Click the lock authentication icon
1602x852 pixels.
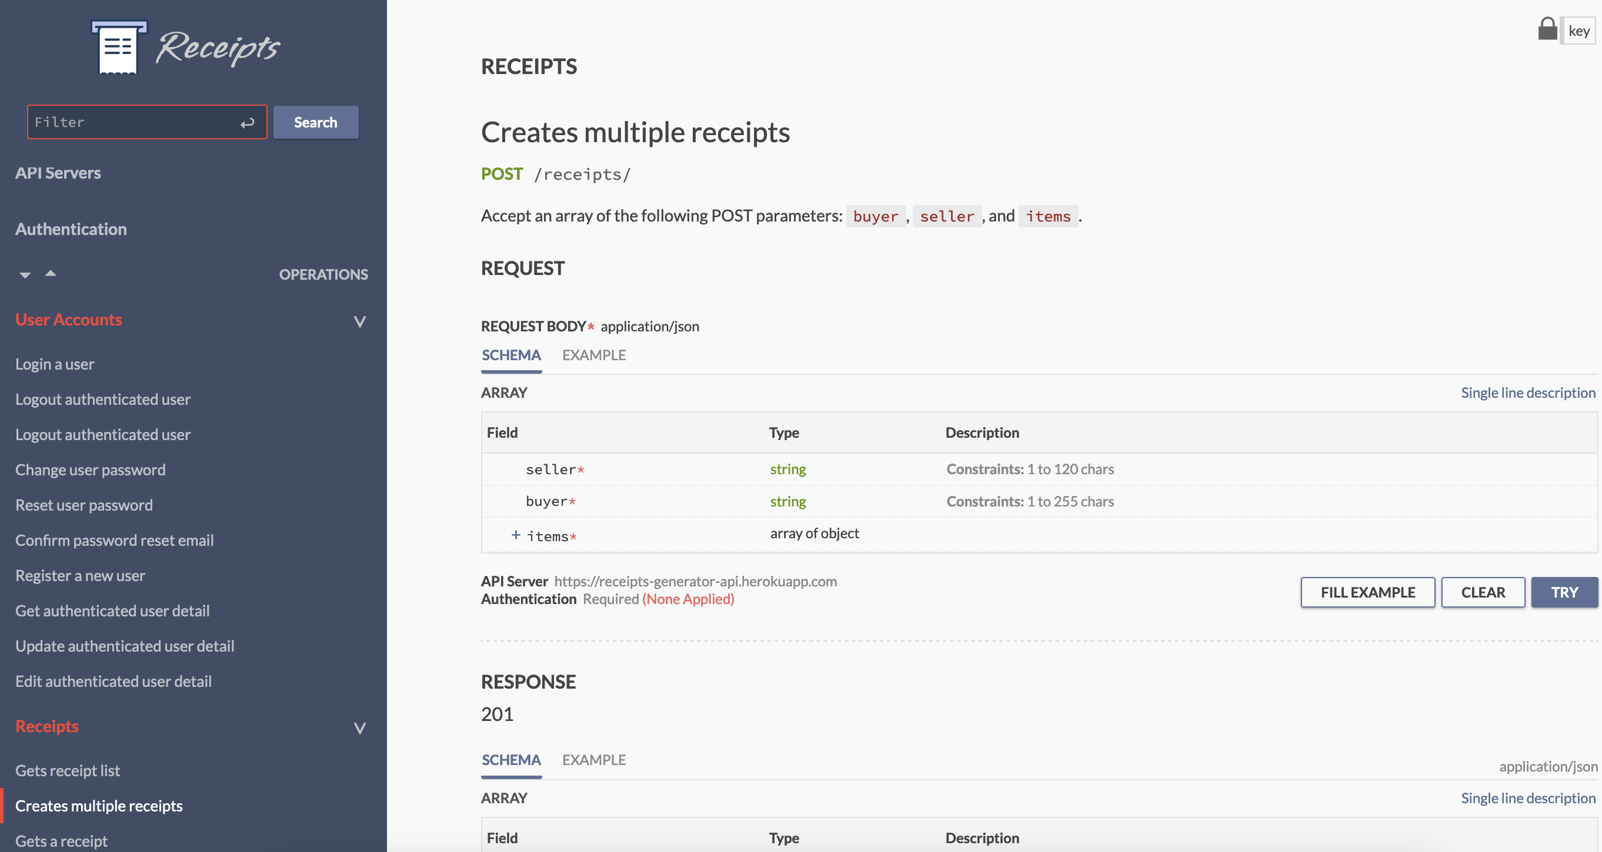[x=1547, y=29]
